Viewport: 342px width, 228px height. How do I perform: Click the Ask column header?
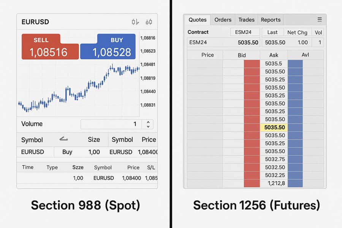274,55
